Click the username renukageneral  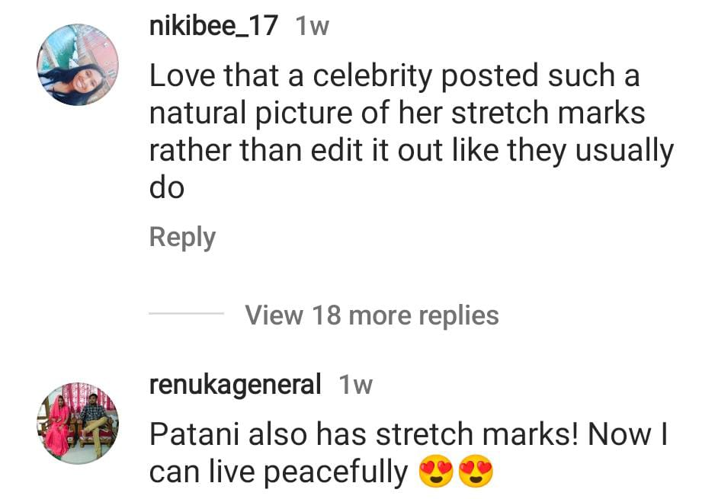pyautogui.click(x=236, y=384)
